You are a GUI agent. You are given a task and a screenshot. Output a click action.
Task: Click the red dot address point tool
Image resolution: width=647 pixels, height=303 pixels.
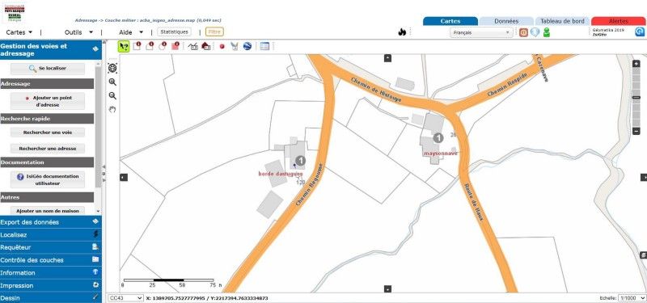click(222, 47)
